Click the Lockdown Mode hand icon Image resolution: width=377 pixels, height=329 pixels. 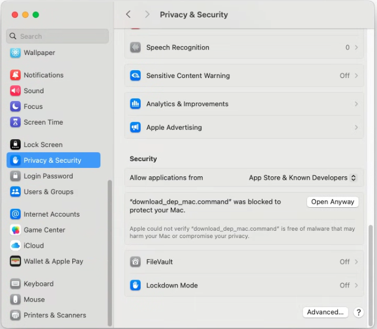(136, 285)
